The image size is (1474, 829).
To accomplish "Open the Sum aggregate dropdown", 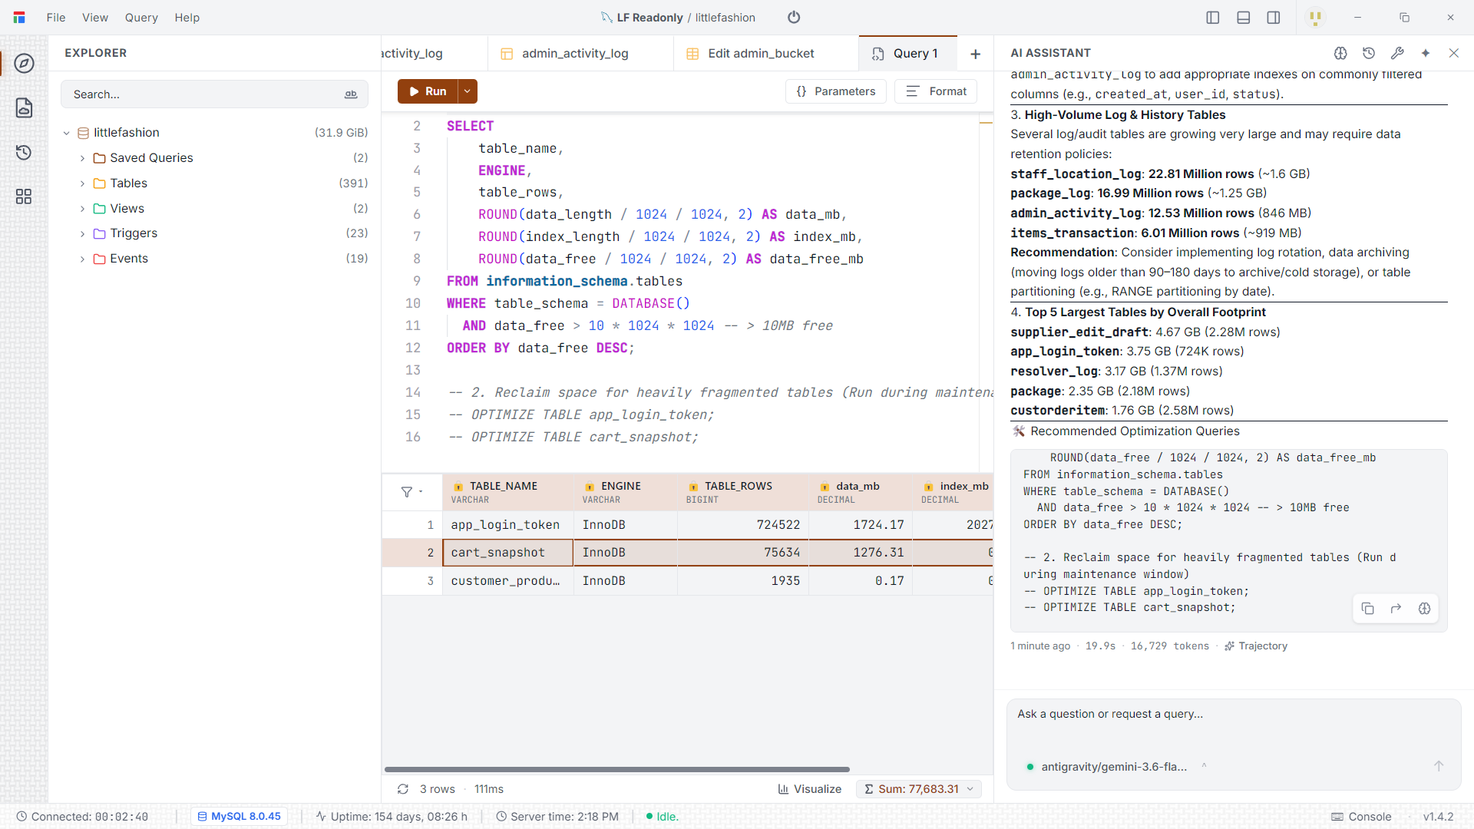I will 919,789.
